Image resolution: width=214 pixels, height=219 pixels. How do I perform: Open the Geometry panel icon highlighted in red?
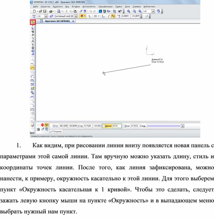click(33, 22)
